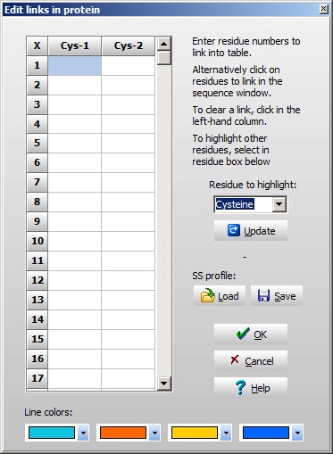Click the green checkmark OK icon

coord(243,334)
